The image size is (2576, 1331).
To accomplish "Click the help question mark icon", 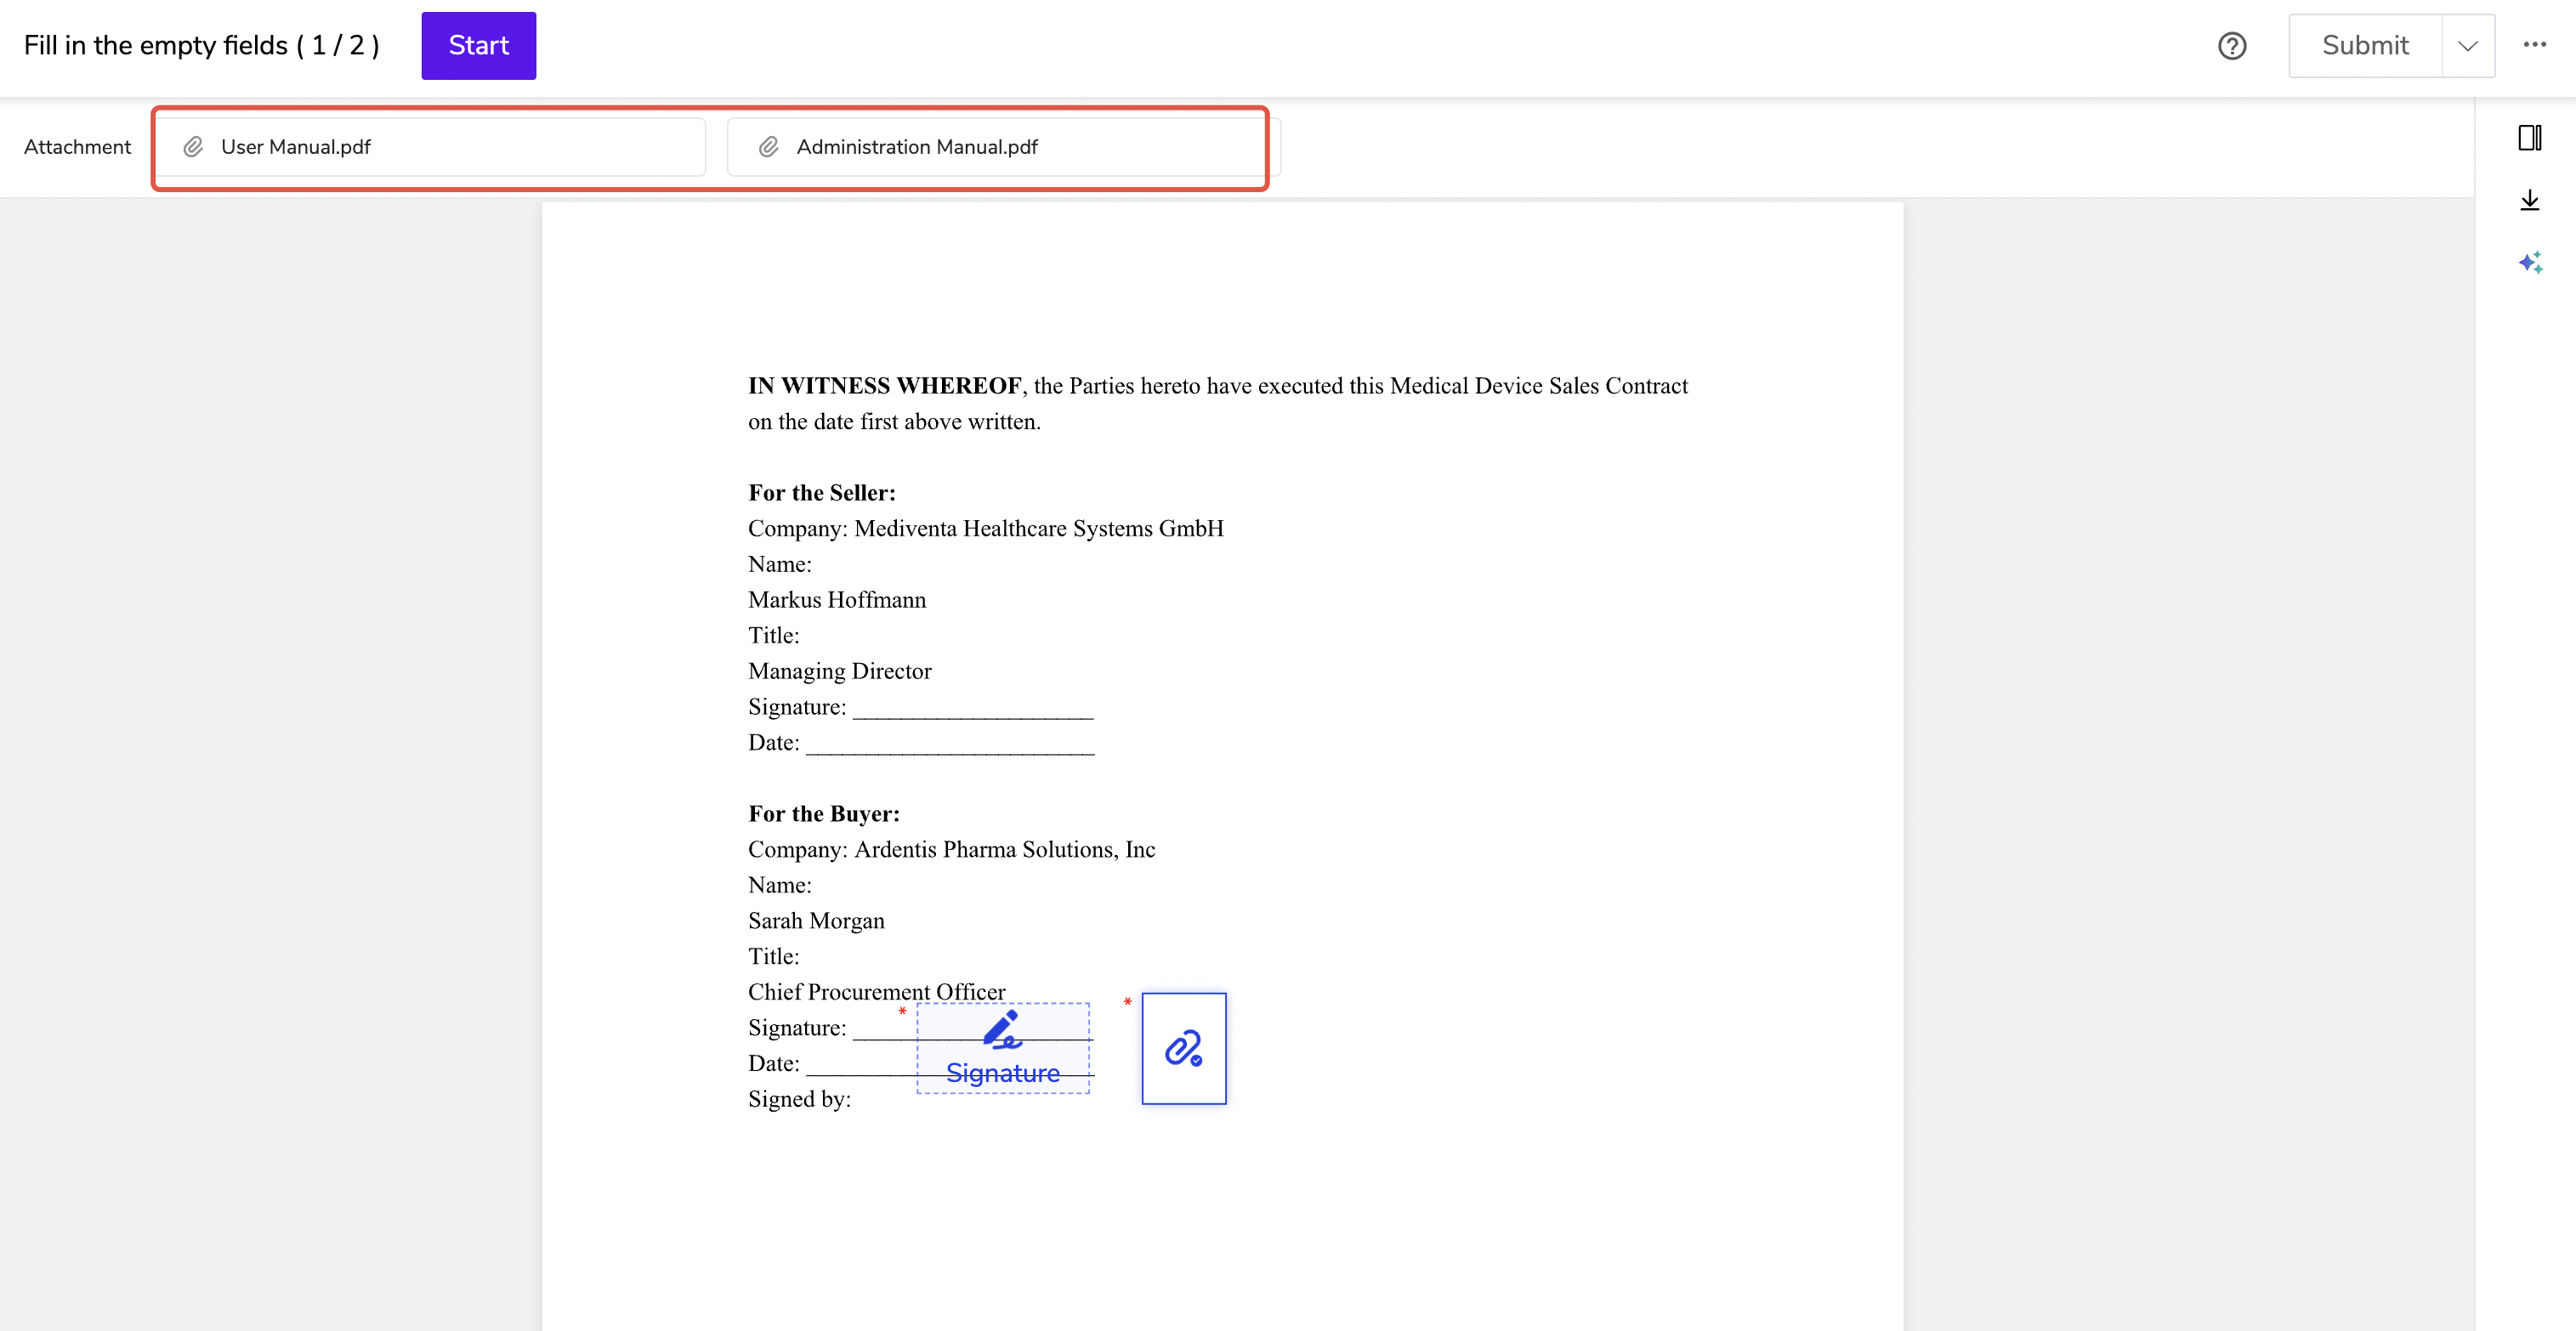I will [2231, 46].
